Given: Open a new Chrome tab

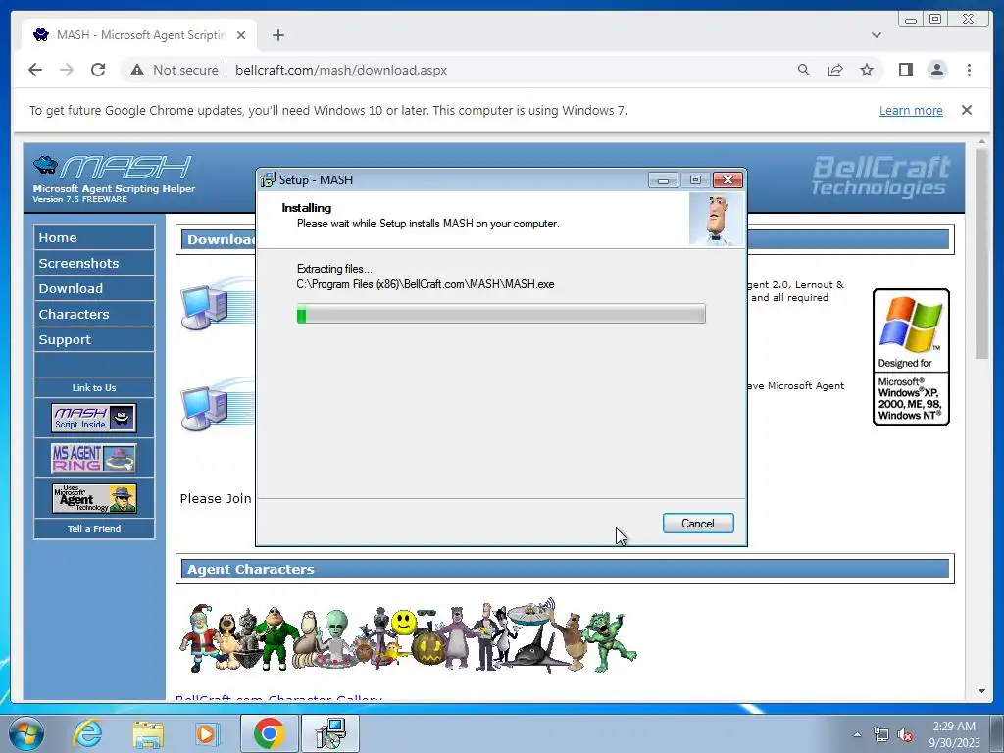Looking at the screenshot, I should pos(277,35).
